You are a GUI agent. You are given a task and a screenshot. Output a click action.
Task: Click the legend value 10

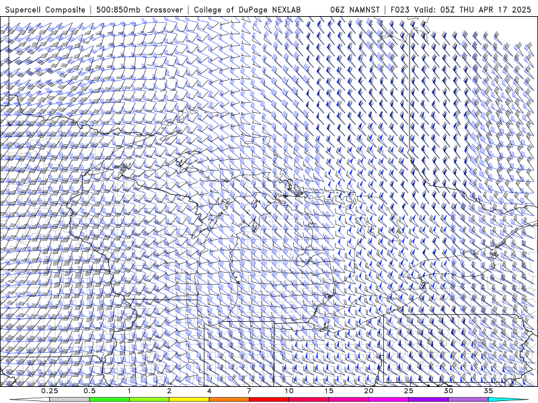tap(289, 391)
